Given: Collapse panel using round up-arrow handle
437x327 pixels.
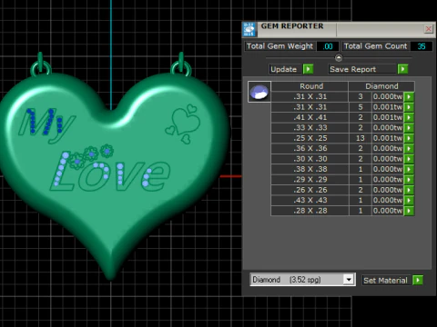Looking at the screenshot, I should [x=339, y=57].
